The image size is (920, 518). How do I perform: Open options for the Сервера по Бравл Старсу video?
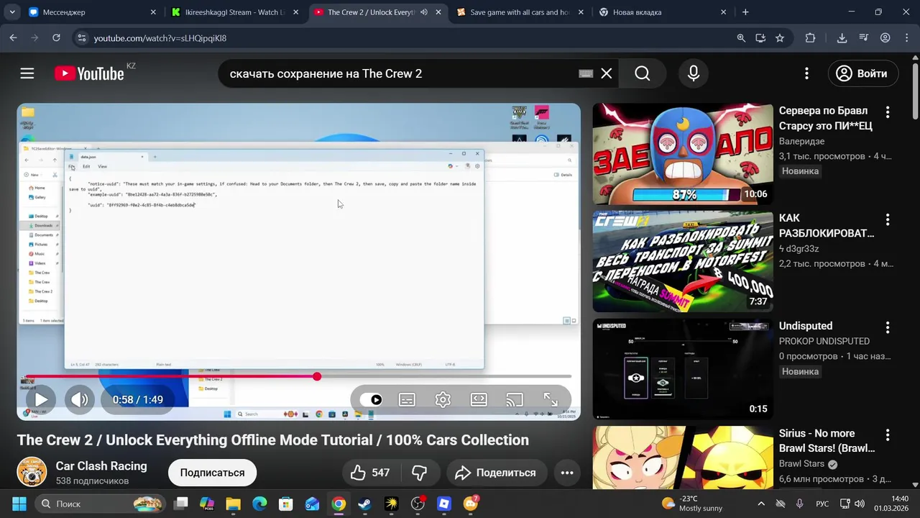tap(888, 112)
